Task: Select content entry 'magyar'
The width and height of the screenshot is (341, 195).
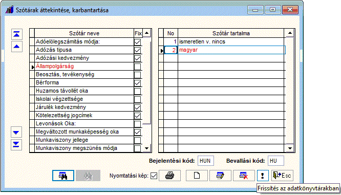Action: coord(231,50)
